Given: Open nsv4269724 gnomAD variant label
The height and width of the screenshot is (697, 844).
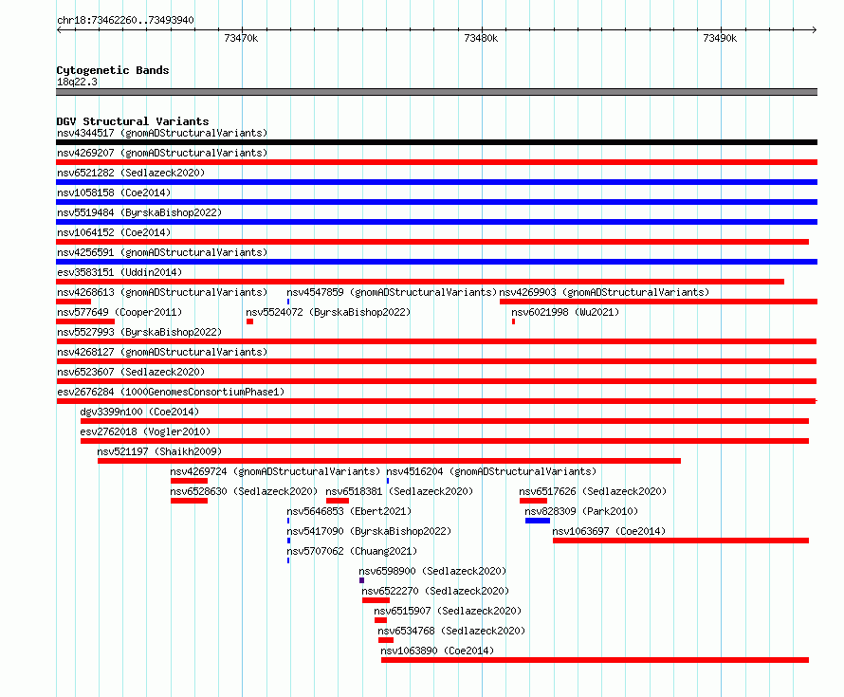Looking at the screenshot, I should click(275, 471).
